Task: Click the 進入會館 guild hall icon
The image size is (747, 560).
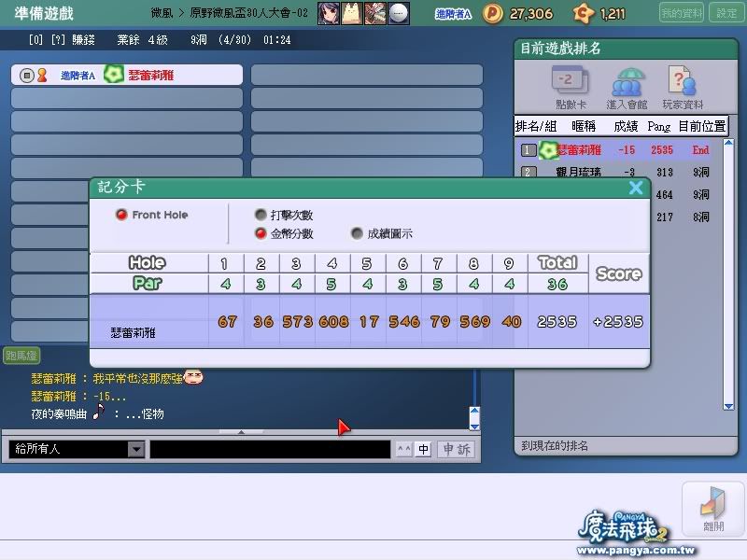Action: [x=627, y=89]
